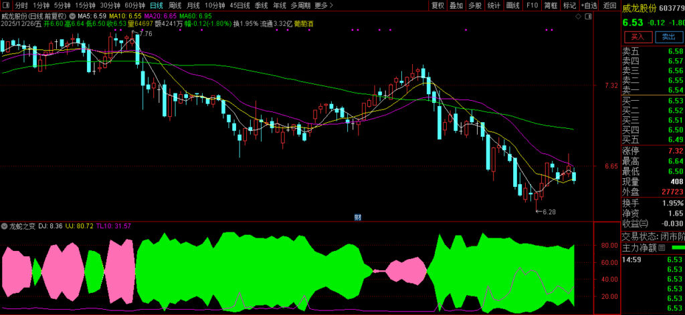This screenshot has height=315, width=685.
Task: Toggle the left sidebar panel icon
Action: 6,5
